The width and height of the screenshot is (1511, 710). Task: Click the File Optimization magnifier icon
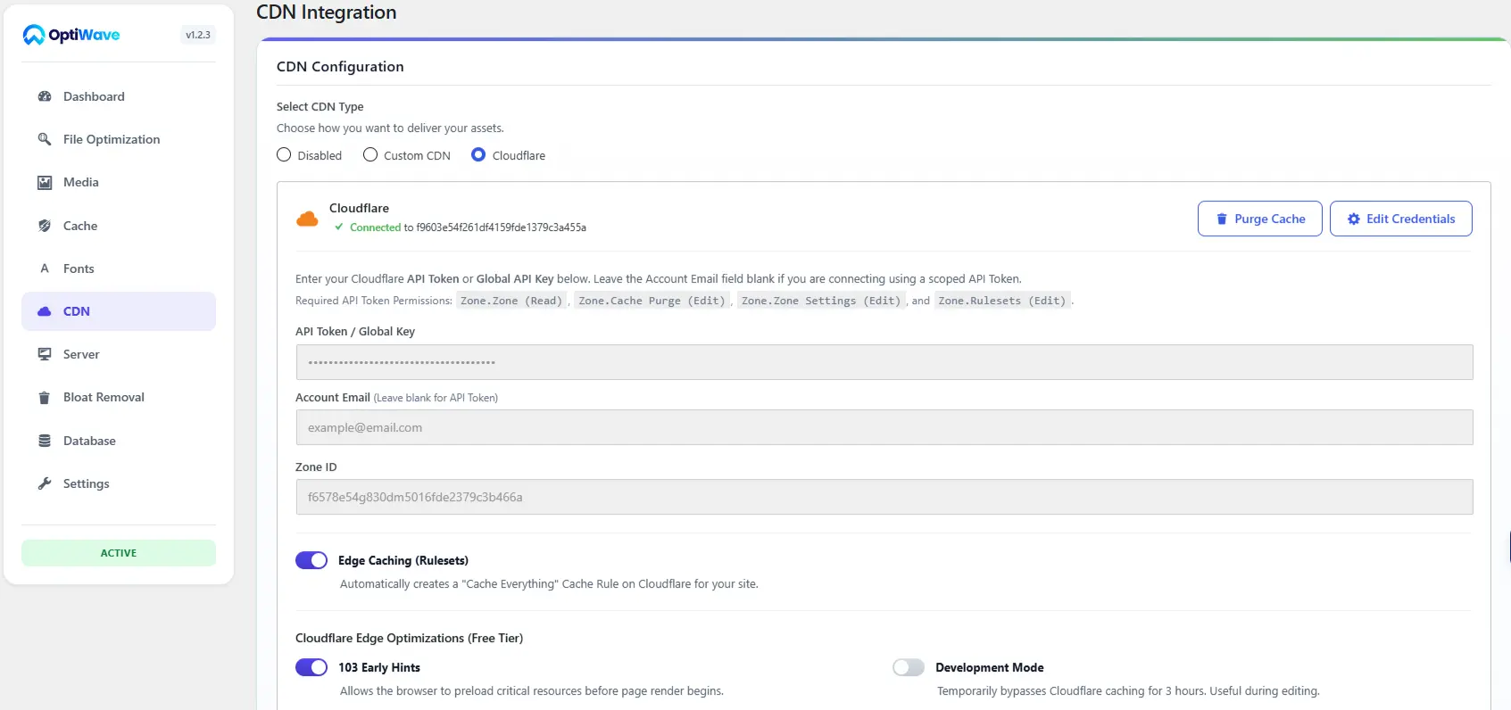[45, 139]
